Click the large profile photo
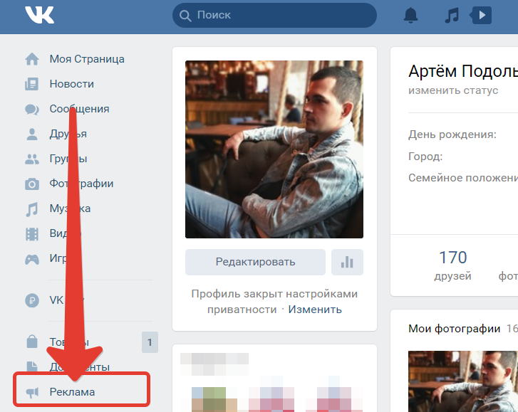Screen dimensions: 518x412 click(274, 149)
